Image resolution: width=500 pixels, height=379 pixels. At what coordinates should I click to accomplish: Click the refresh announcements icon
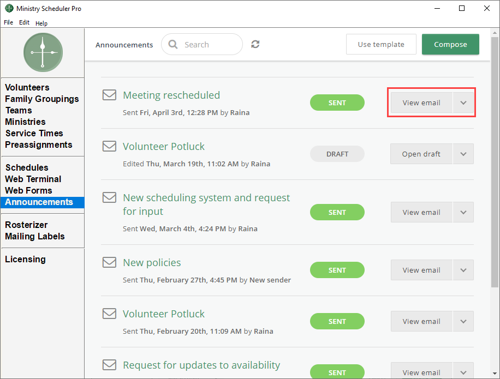[x=255, y=45]
